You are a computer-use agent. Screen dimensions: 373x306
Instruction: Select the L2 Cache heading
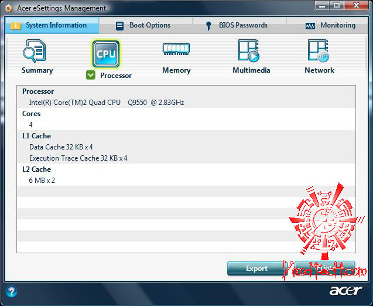pos(37,169)
